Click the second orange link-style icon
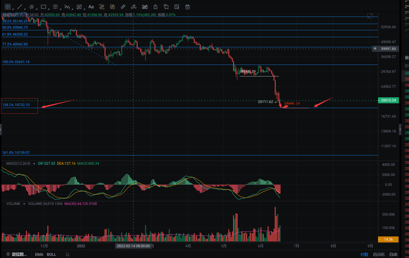The image size is (409, 258). [112, 6]
